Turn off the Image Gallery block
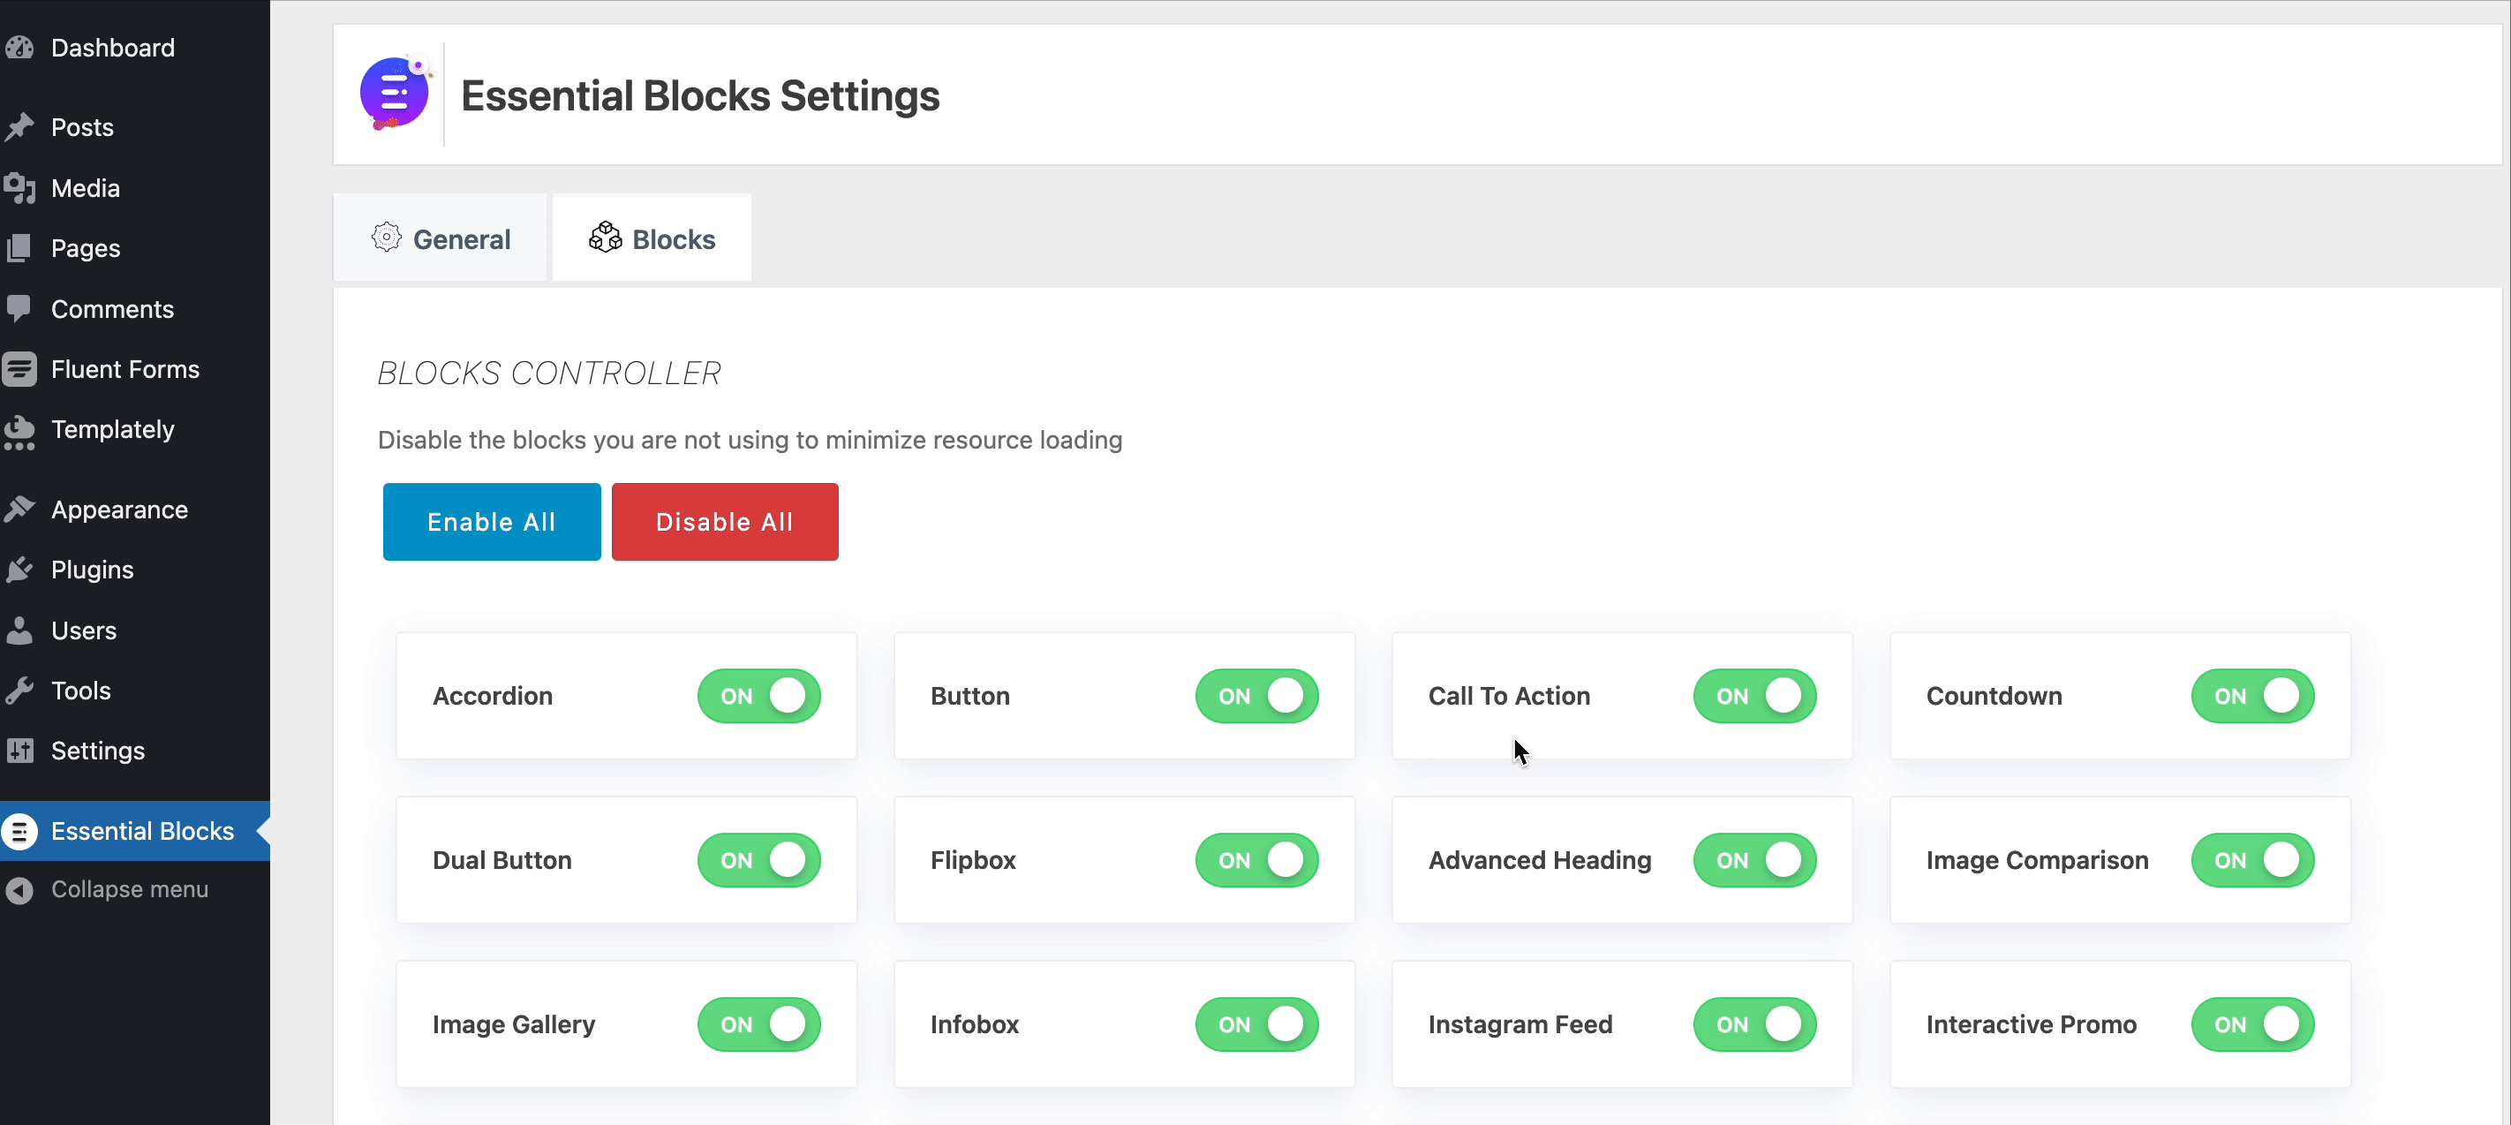 click(758, 1023)
